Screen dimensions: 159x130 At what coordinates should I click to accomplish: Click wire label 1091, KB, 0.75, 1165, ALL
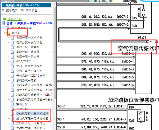pyautogui.click(x=97, y=69)
